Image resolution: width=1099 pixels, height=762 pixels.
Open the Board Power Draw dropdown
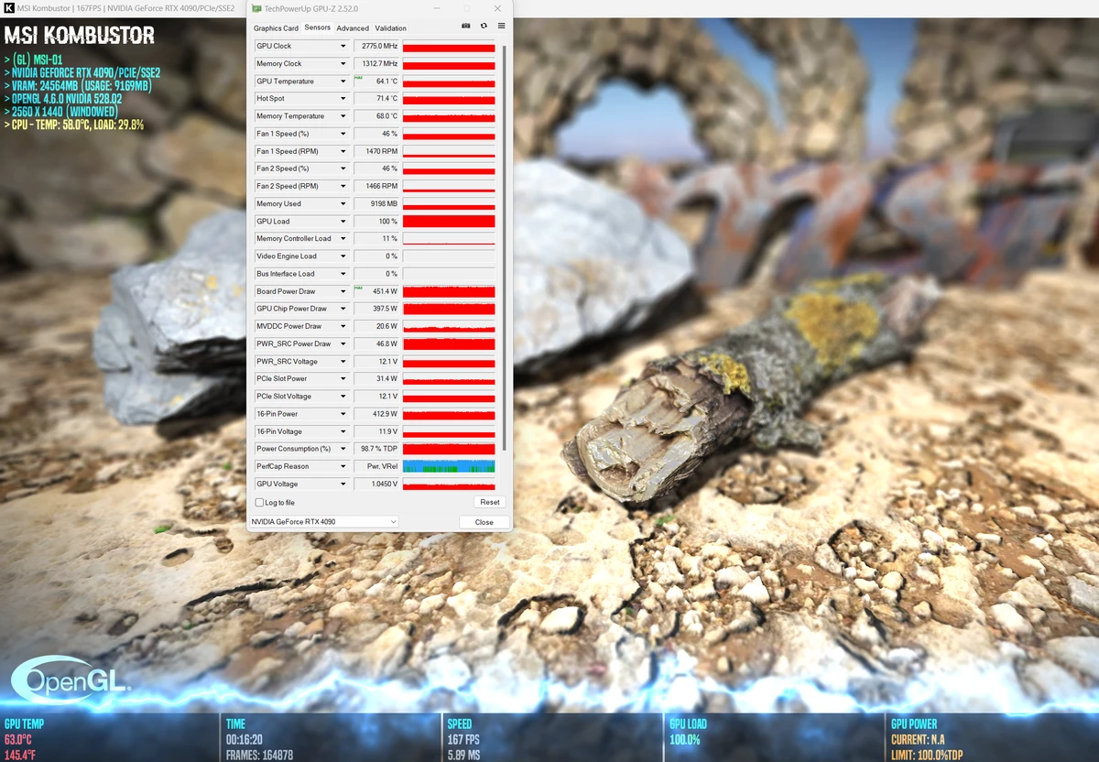(x=343, y=291)
